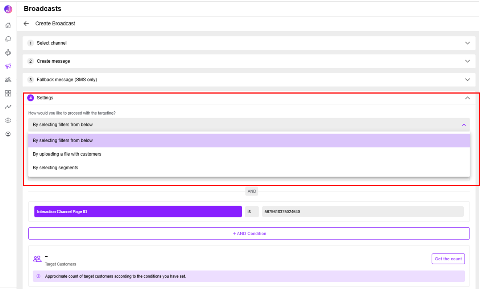
Task: Click the Interaction Channel Page ID filter
Action: click(x=138, y=212)
